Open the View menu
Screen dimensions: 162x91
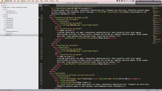click(x=33, y=1)
